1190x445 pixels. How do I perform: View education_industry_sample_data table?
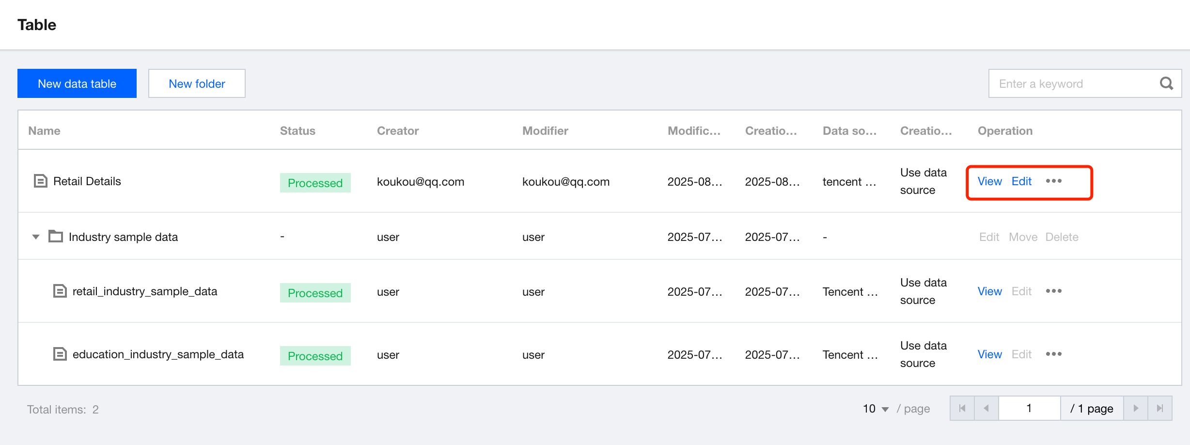pos(989,354)
